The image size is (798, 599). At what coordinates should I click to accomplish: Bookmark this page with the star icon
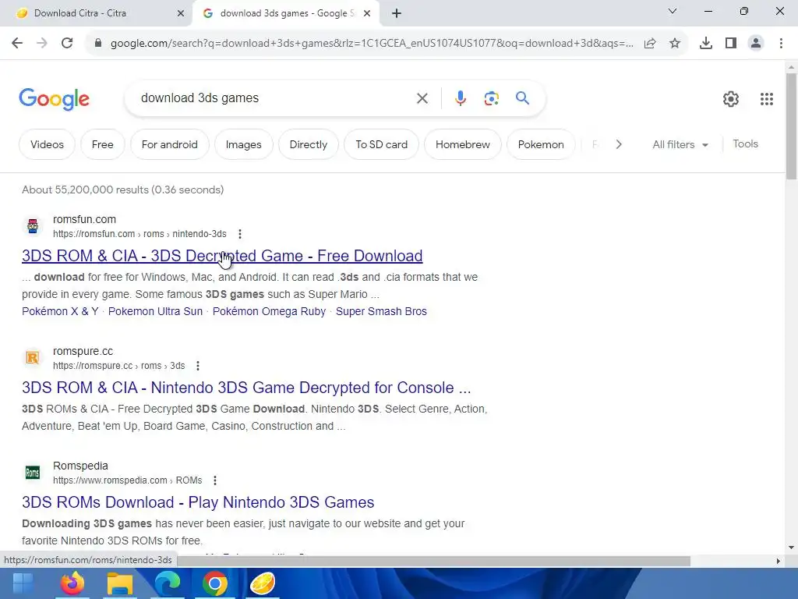(675, 44)
